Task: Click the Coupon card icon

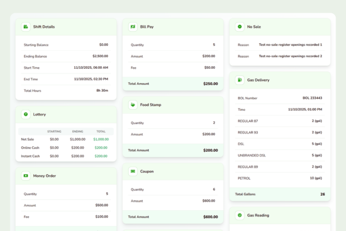Action: point(133,172)
